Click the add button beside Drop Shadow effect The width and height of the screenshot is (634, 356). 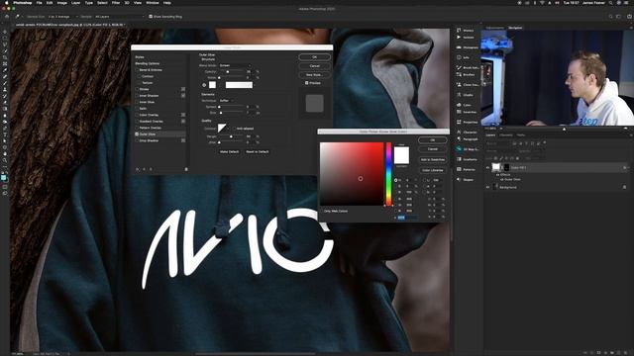coord(183,140)
